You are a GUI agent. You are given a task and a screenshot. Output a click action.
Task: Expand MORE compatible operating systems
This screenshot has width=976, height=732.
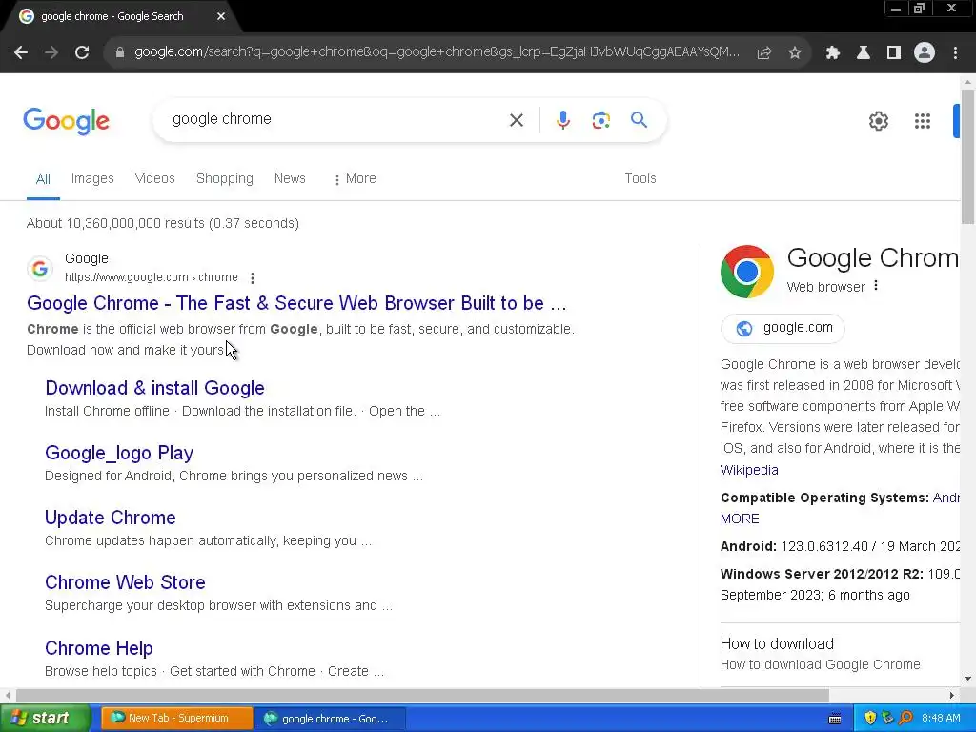tap(740, 518)
